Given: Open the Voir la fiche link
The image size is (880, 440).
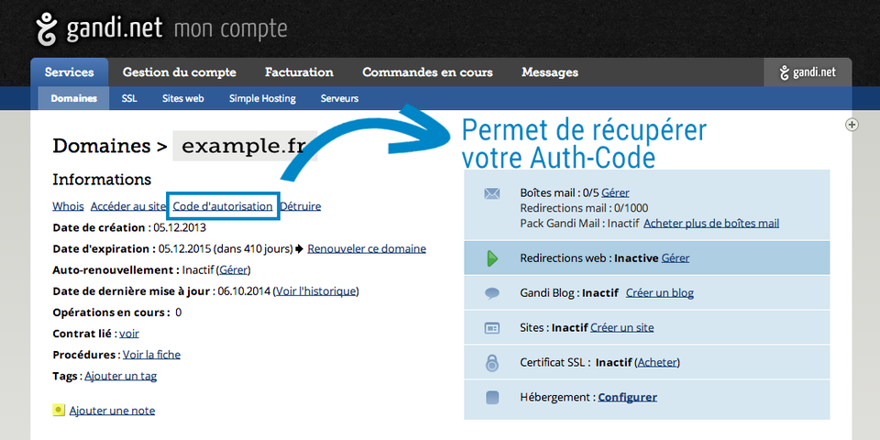Looking at the screenshot, I should [151, 355].
